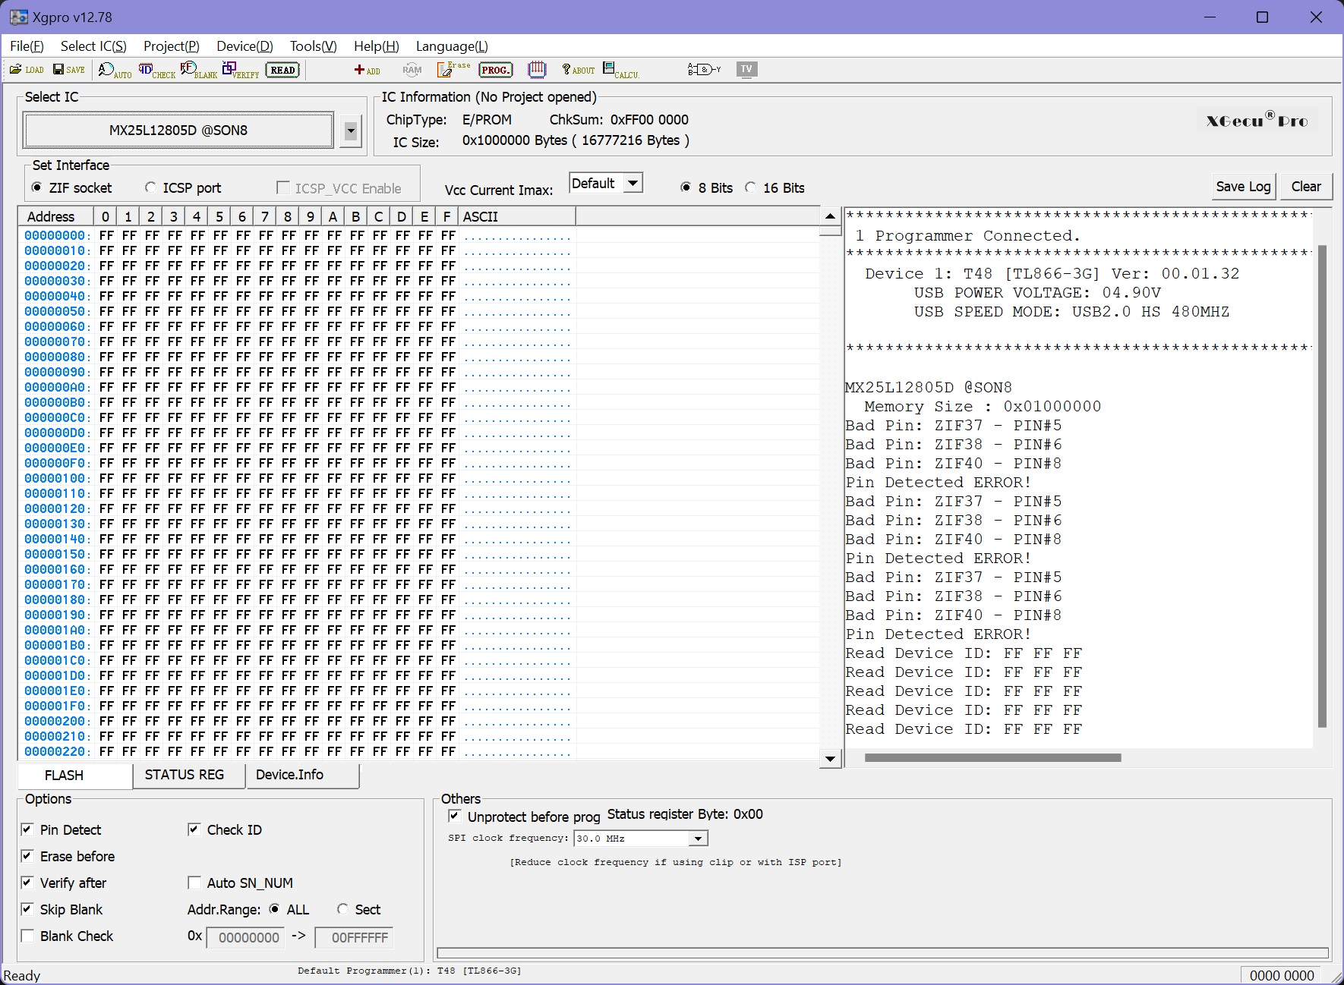The image size is (1344, 985).
Task: Switch to the FLASH tab
Action: coord(75,776)
